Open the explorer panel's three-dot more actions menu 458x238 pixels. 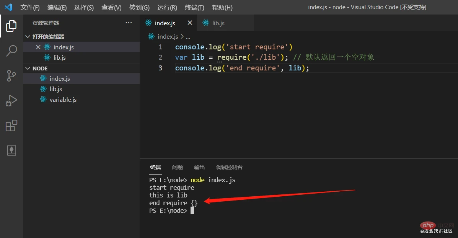click(129, 23)
